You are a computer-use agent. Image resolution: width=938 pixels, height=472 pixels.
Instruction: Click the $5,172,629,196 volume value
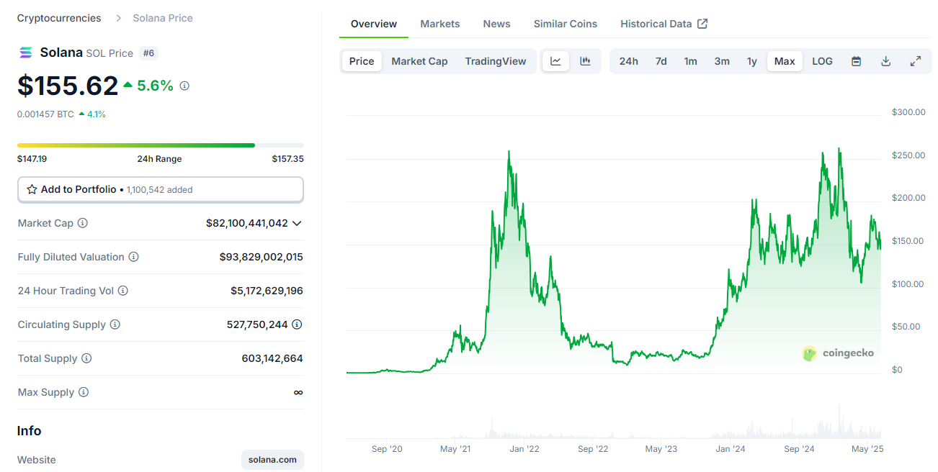click(267, 291)
